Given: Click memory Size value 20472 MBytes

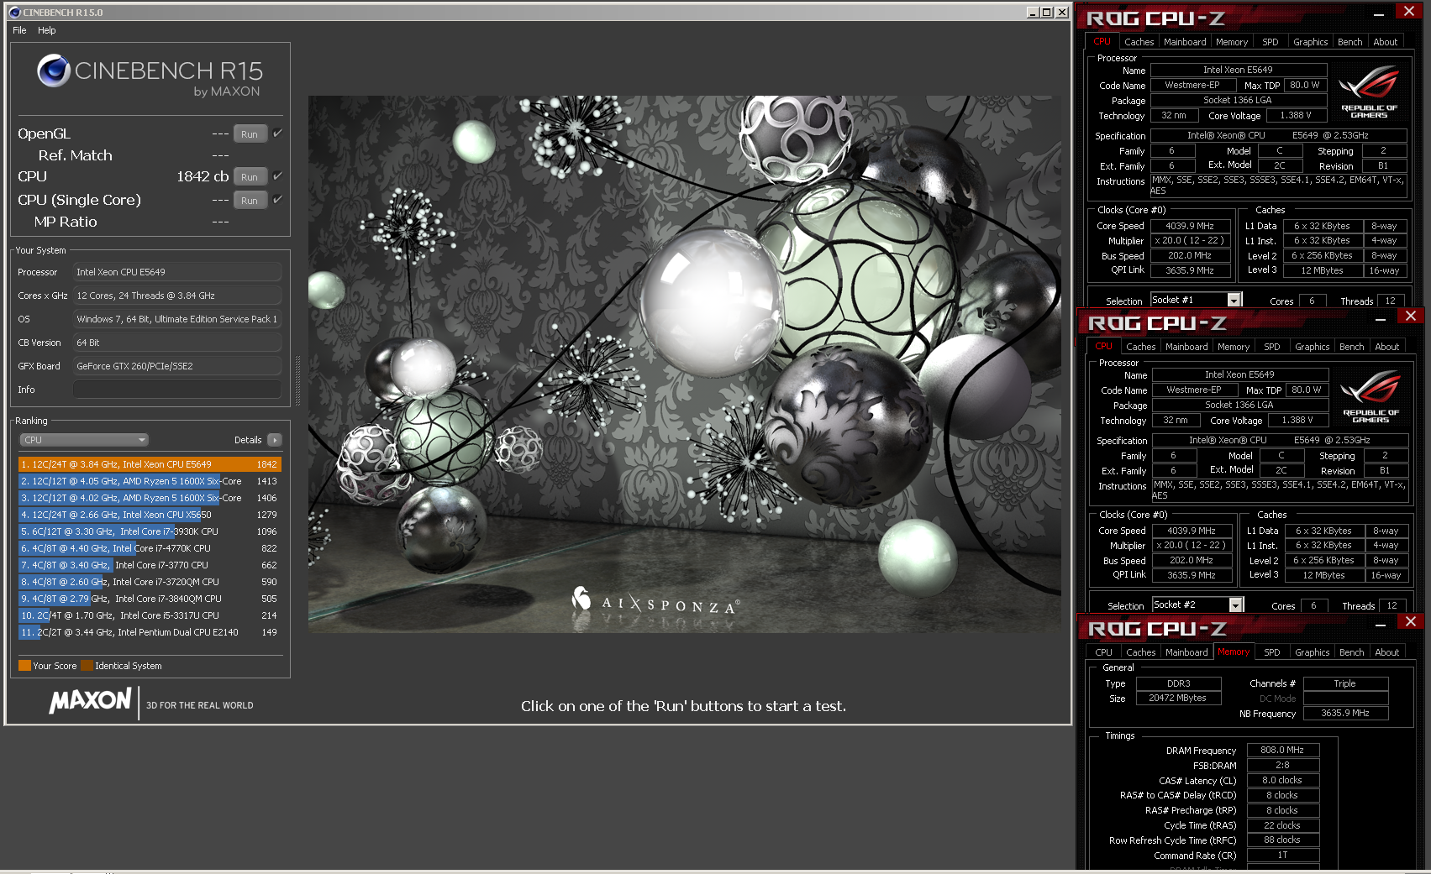Looking at the screenshot, I should click(1177, 699).
